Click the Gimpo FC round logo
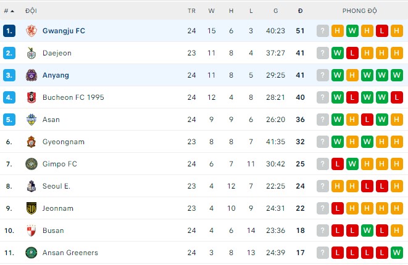Screen dimensions: 408x265 click(31, 164)
